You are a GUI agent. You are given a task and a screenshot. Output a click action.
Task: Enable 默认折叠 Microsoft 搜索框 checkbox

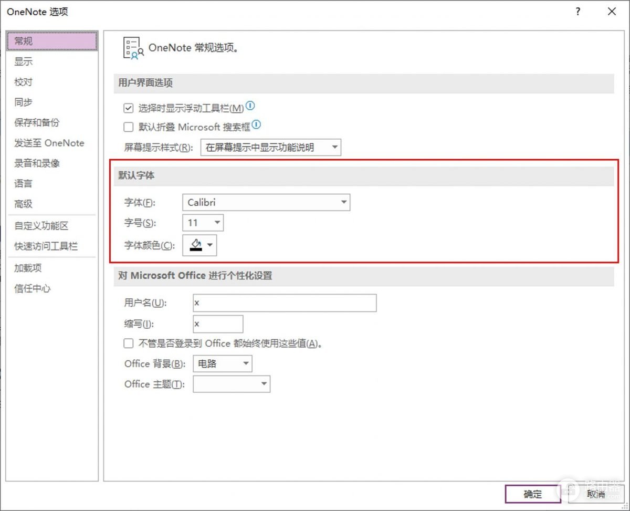click(x=128, y=127)
